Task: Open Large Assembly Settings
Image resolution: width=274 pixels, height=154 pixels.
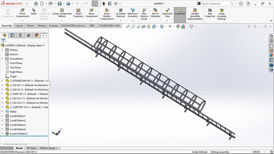Action: tap(222, 14)
